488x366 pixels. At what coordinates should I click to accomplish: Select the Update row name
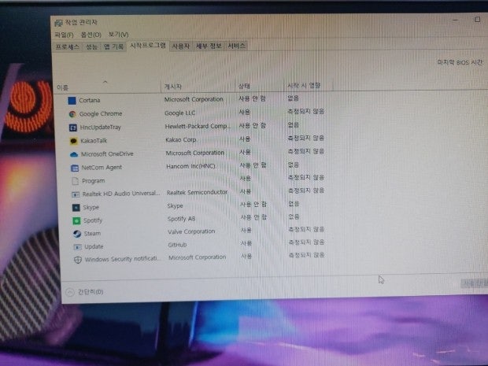tap(94, 246)
